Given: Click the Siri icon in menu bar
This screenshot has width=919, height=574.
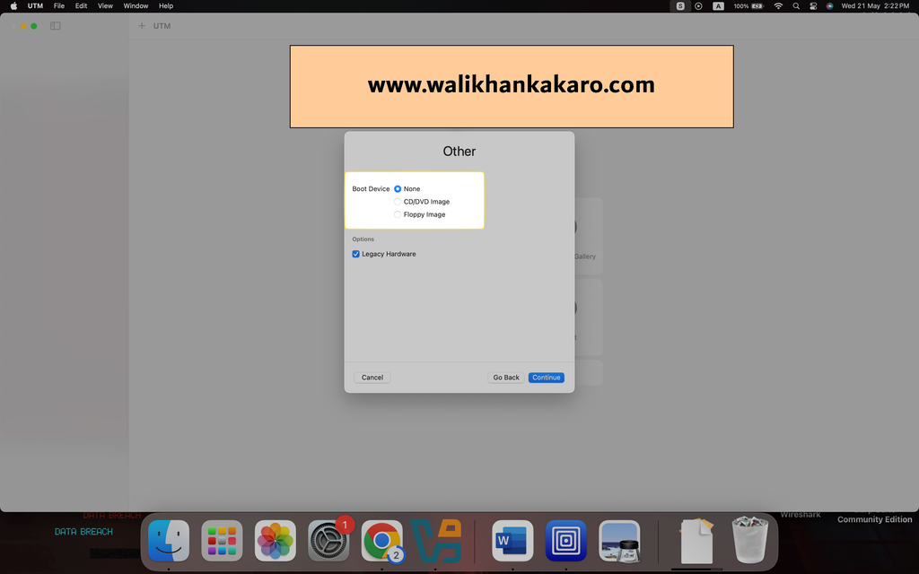Looking at the screenshot, I should 830,6.
